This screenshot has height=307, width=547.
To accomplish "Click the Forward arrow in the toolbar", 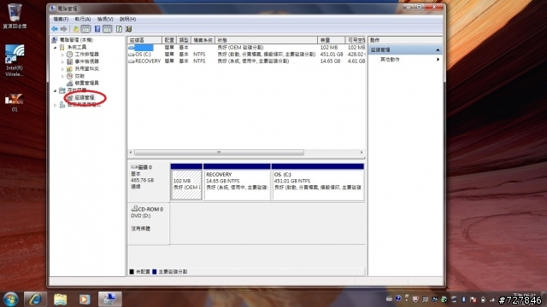I will coord(63,29).
